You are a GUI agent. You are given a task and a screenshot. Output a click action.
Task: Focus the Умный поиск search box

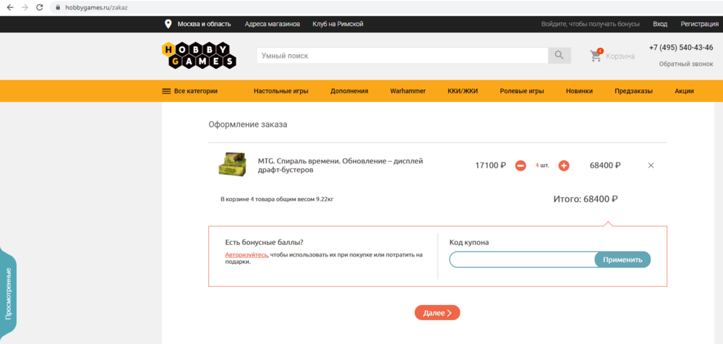(x=402, y=56)
